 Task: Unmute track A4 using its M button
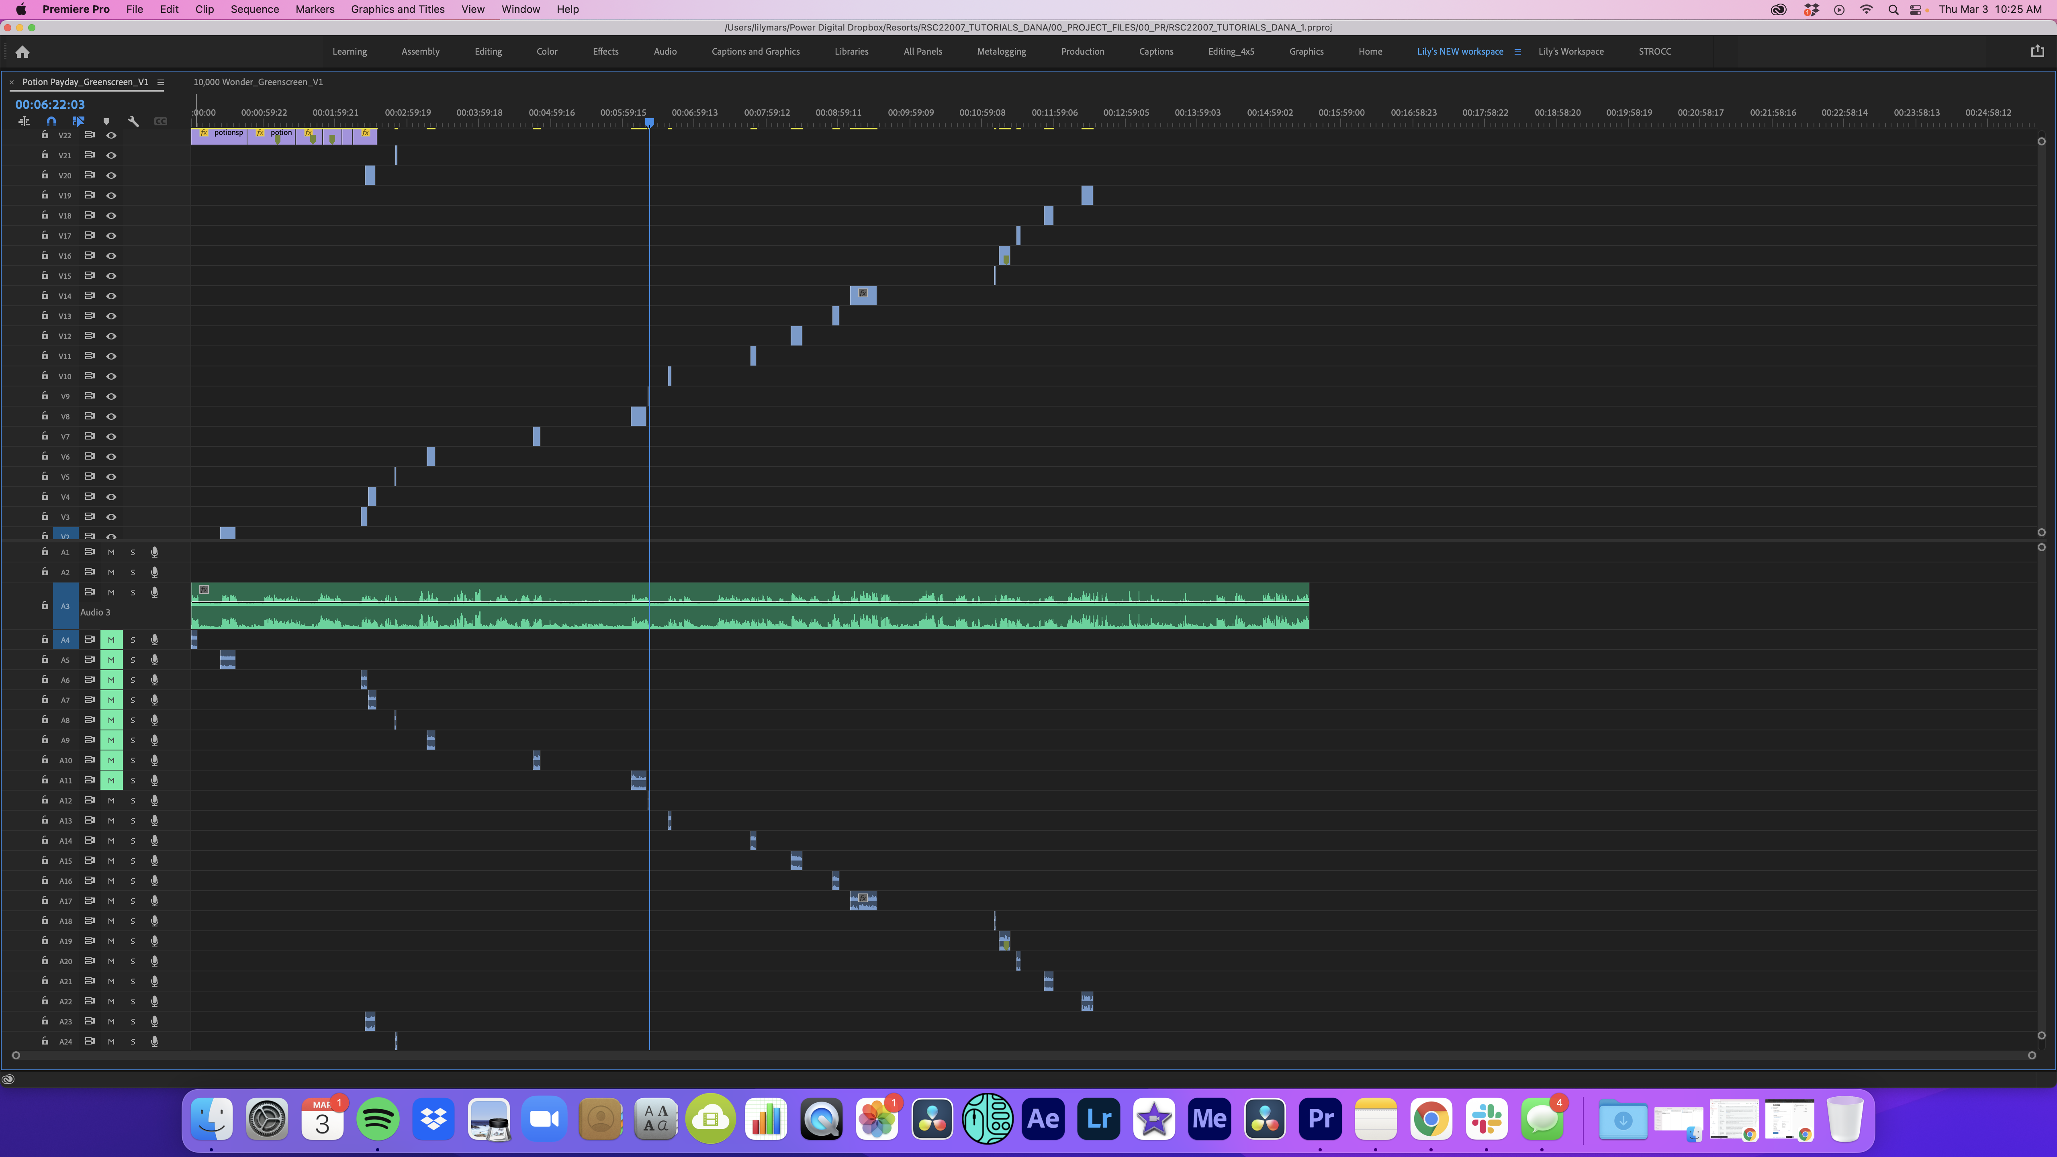111,639
